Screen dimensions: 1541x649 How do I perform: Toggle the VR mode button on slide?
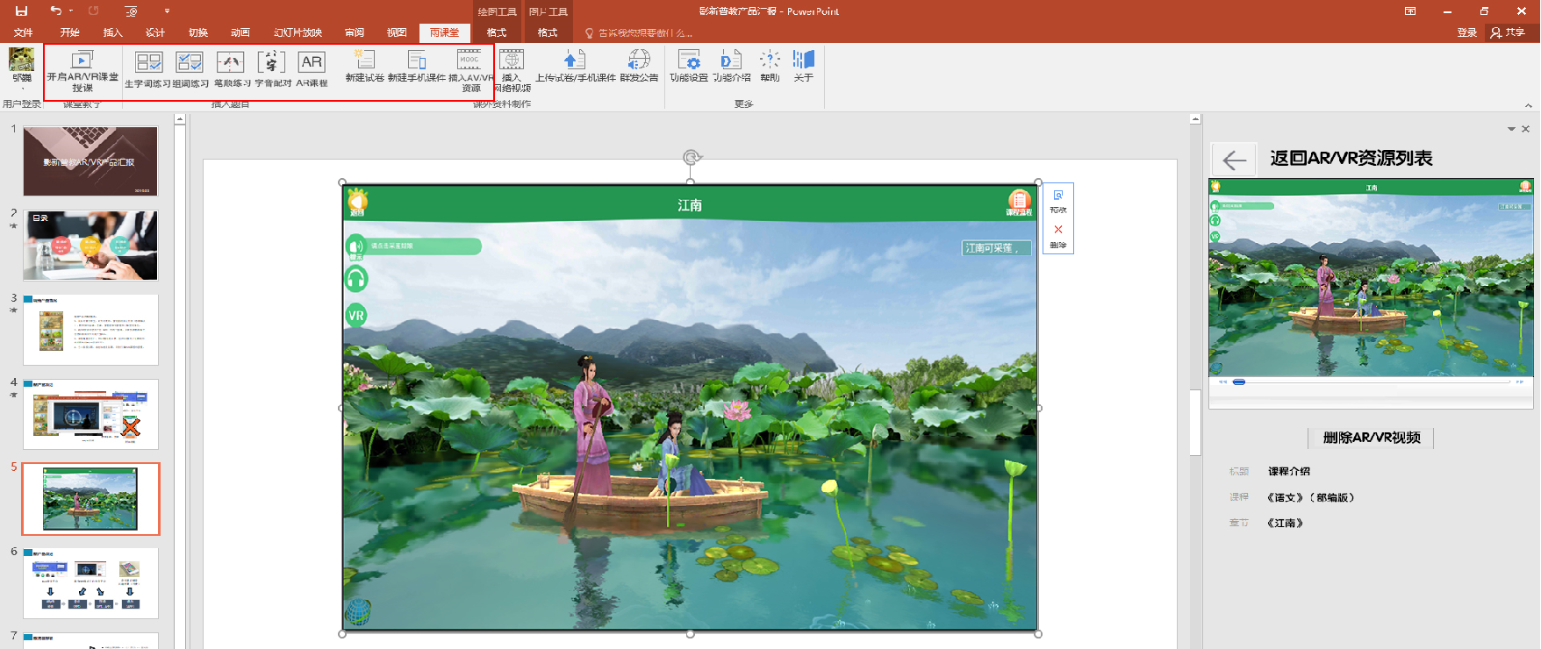356,315
